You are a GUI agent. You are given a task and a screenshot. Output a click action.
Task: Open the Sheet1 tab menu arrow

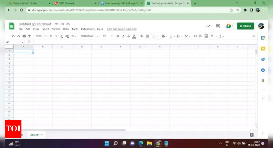coord(41,135)
